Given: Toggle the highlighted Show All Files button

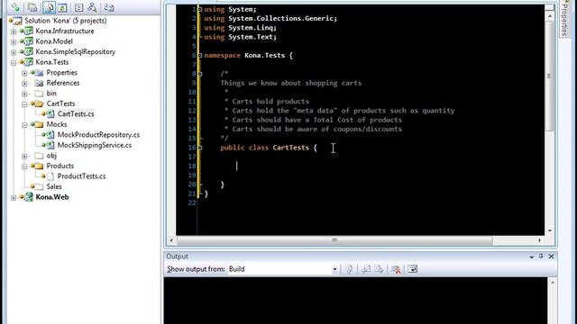Looking at the screenshot, I should [49, 7].
